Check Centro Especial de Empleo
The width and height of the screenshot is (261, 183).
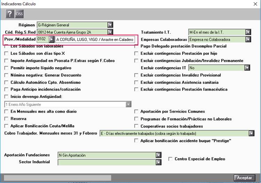tap(170, 159)
